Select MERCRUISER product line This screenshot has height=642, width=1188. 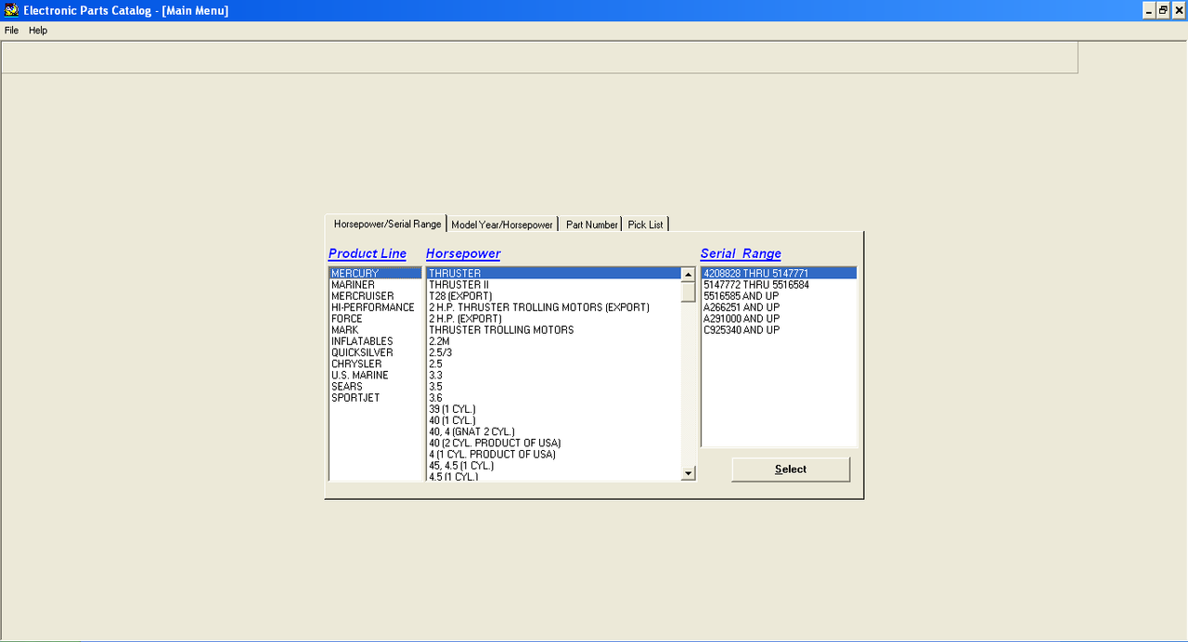375,296
